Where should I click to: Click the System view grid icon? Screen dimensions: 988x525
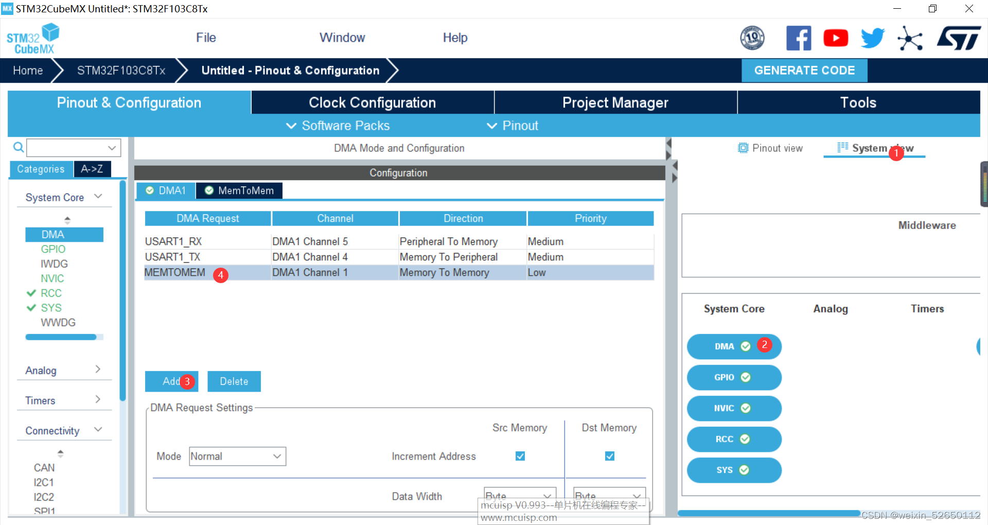tap(843, 148)
